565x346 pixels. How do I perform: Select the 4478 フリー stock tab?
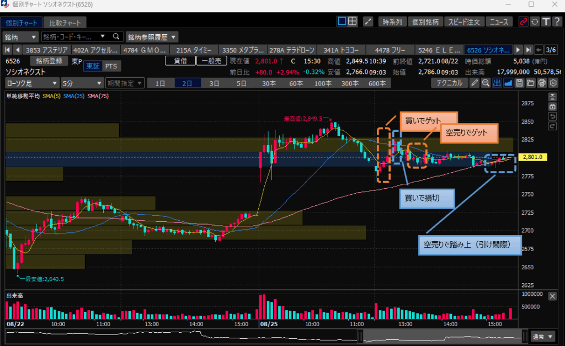[389, 50]
